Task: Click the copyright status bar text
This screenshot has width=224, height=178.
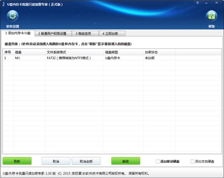Action: click(x=76, y=174)
